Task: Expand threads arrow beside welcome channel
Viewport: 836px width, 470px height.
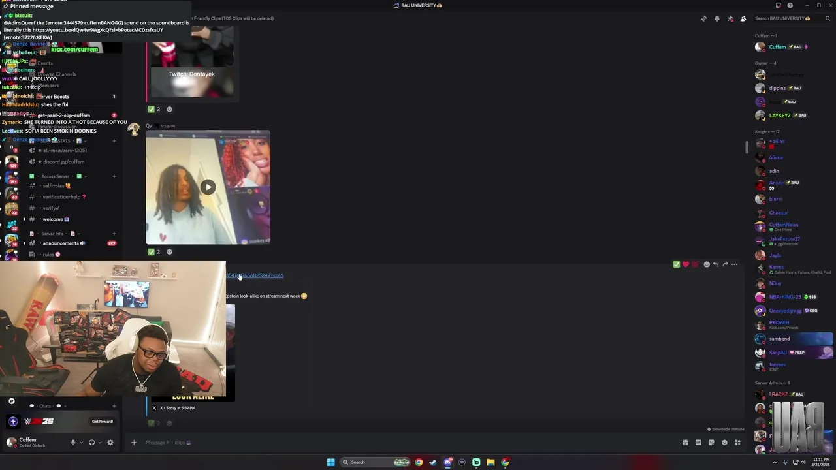Action: pos(24,219)
